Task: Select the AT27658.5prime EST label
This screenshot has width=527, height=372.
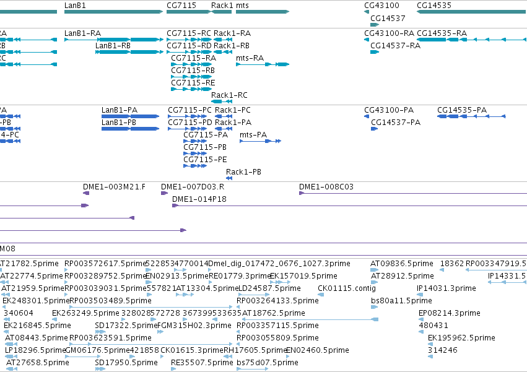Action: (38, 363)
